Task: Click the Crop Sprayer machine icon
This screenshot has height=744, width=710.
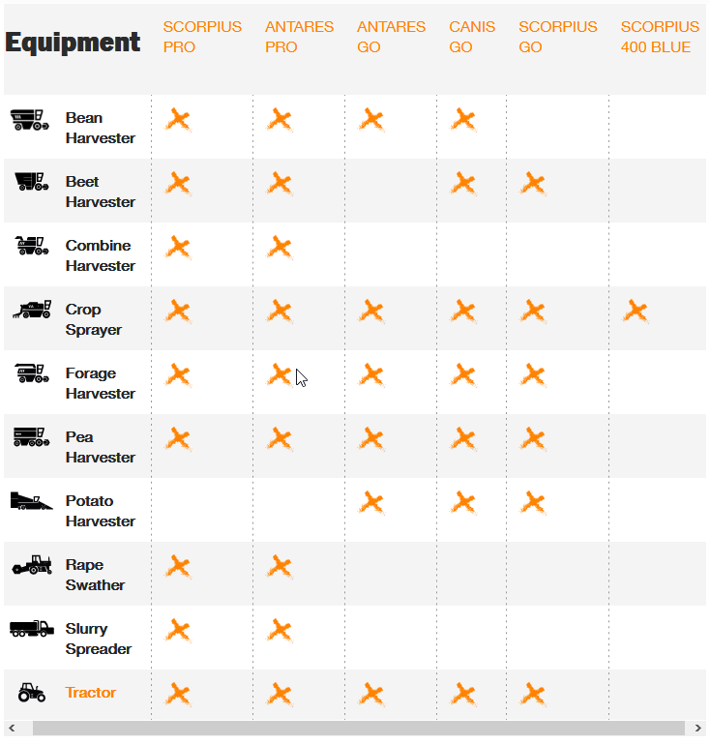Action: tap(32, 309)
